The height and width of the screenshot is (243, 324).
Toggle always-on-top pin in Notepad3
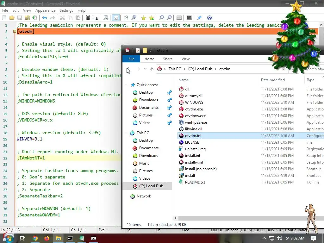[x=199, y=18]
